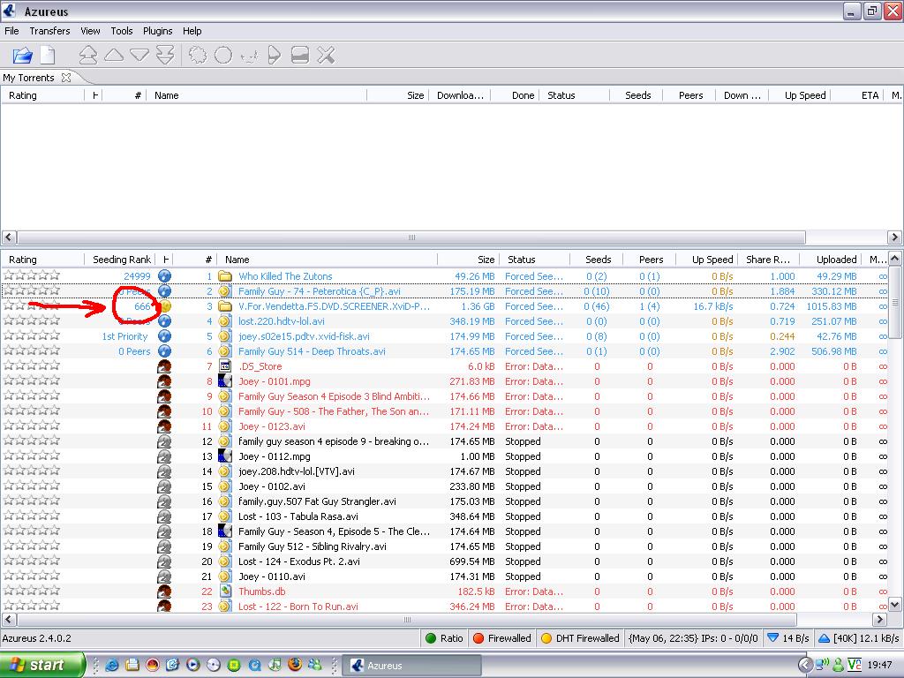Expand hidden system tray icons arrow
Screen dimensions: 904x678
point(805,665)
